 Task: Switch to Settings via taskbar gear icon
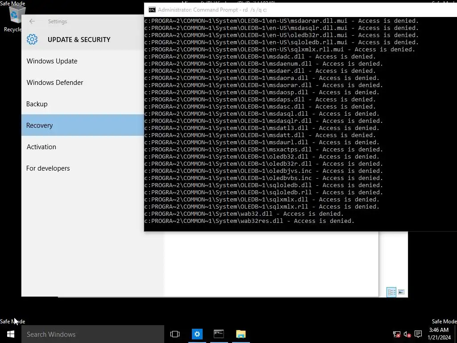197,334
